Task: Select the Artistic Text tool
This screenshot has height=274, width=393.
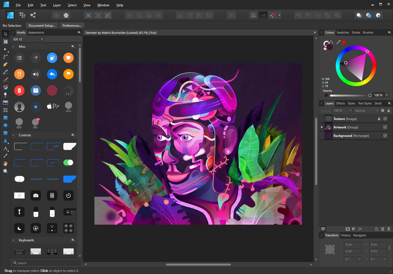Action: 5,149
